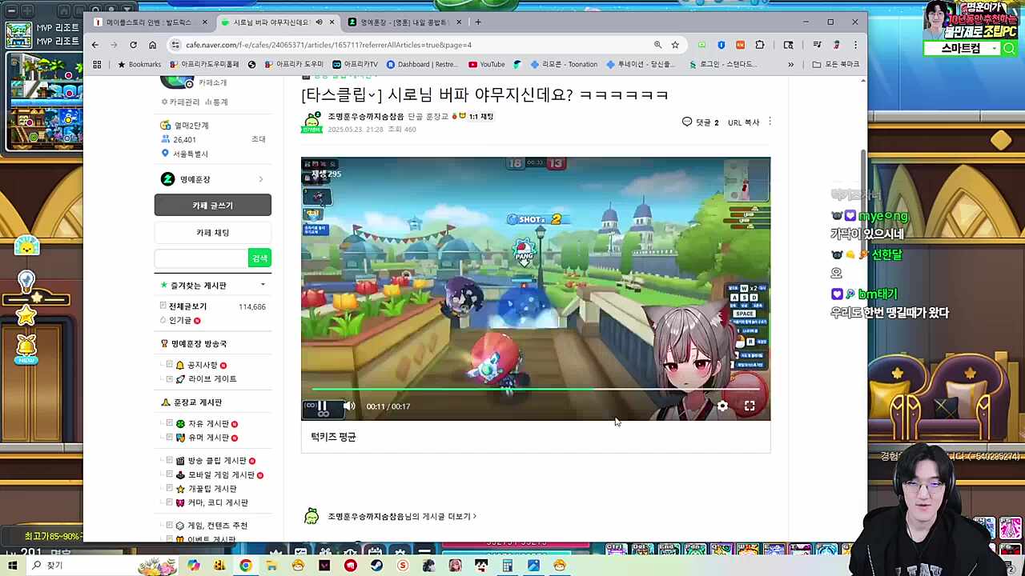Image resolution: width=1025 pixels, height=576 pixels.
Task: Zoom control magnifier in the address bar
Action: tap(657, 45)
